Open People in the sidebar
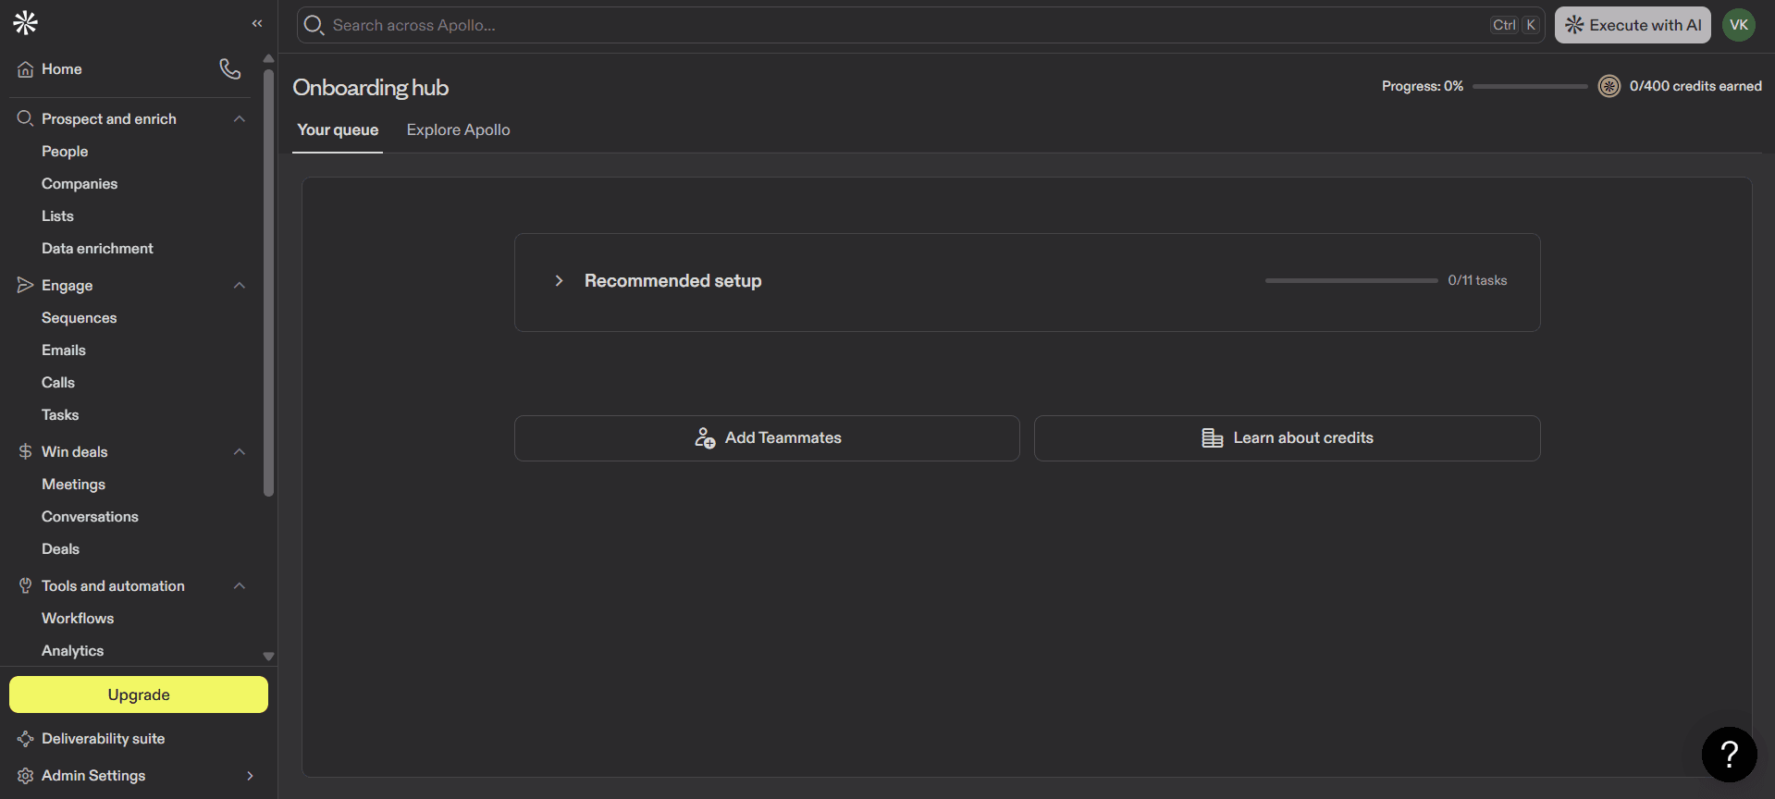The width and height of the screenshot is (1775, 799). (65, 151)
